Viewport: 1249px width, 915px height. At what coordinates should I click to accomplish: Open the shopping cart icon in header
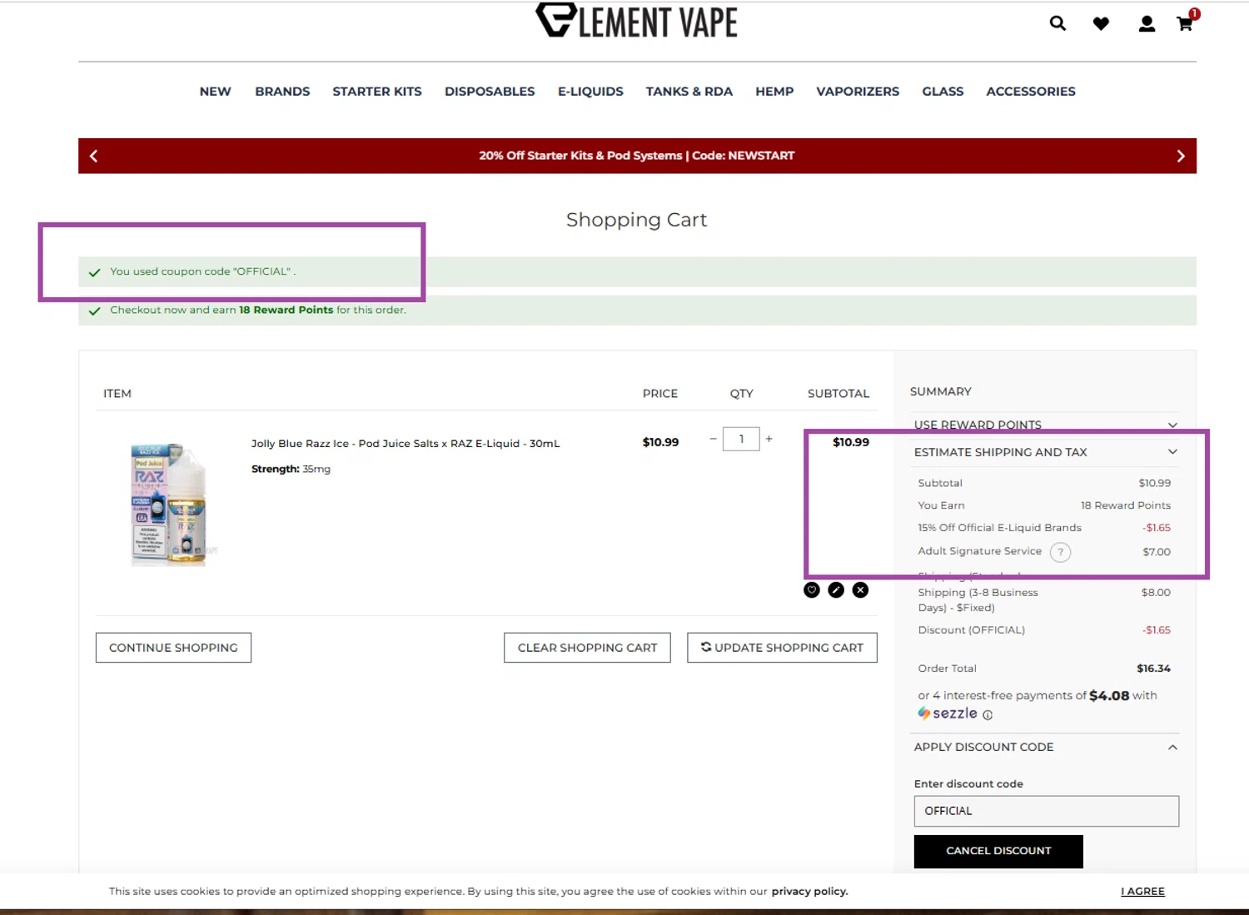tap(1186, 22)
